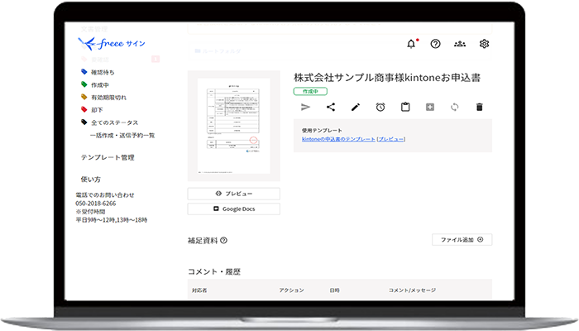The image size is (579, 331).
Task: Click the phone number 050-2018-6266
Action: coord(96,204)
